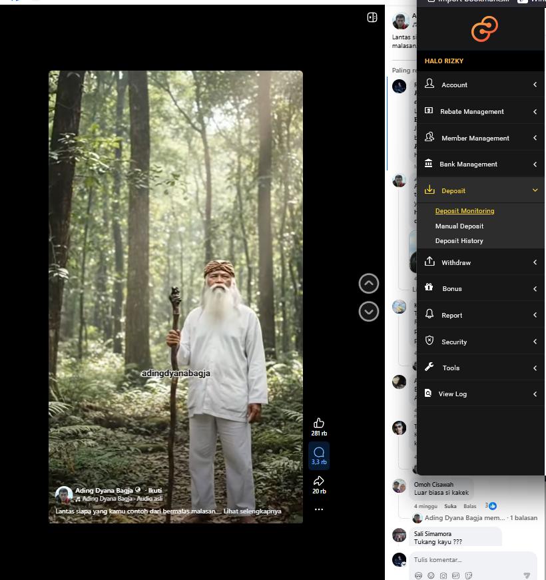
Task: Click the Security shield icon
Action: 429,340
